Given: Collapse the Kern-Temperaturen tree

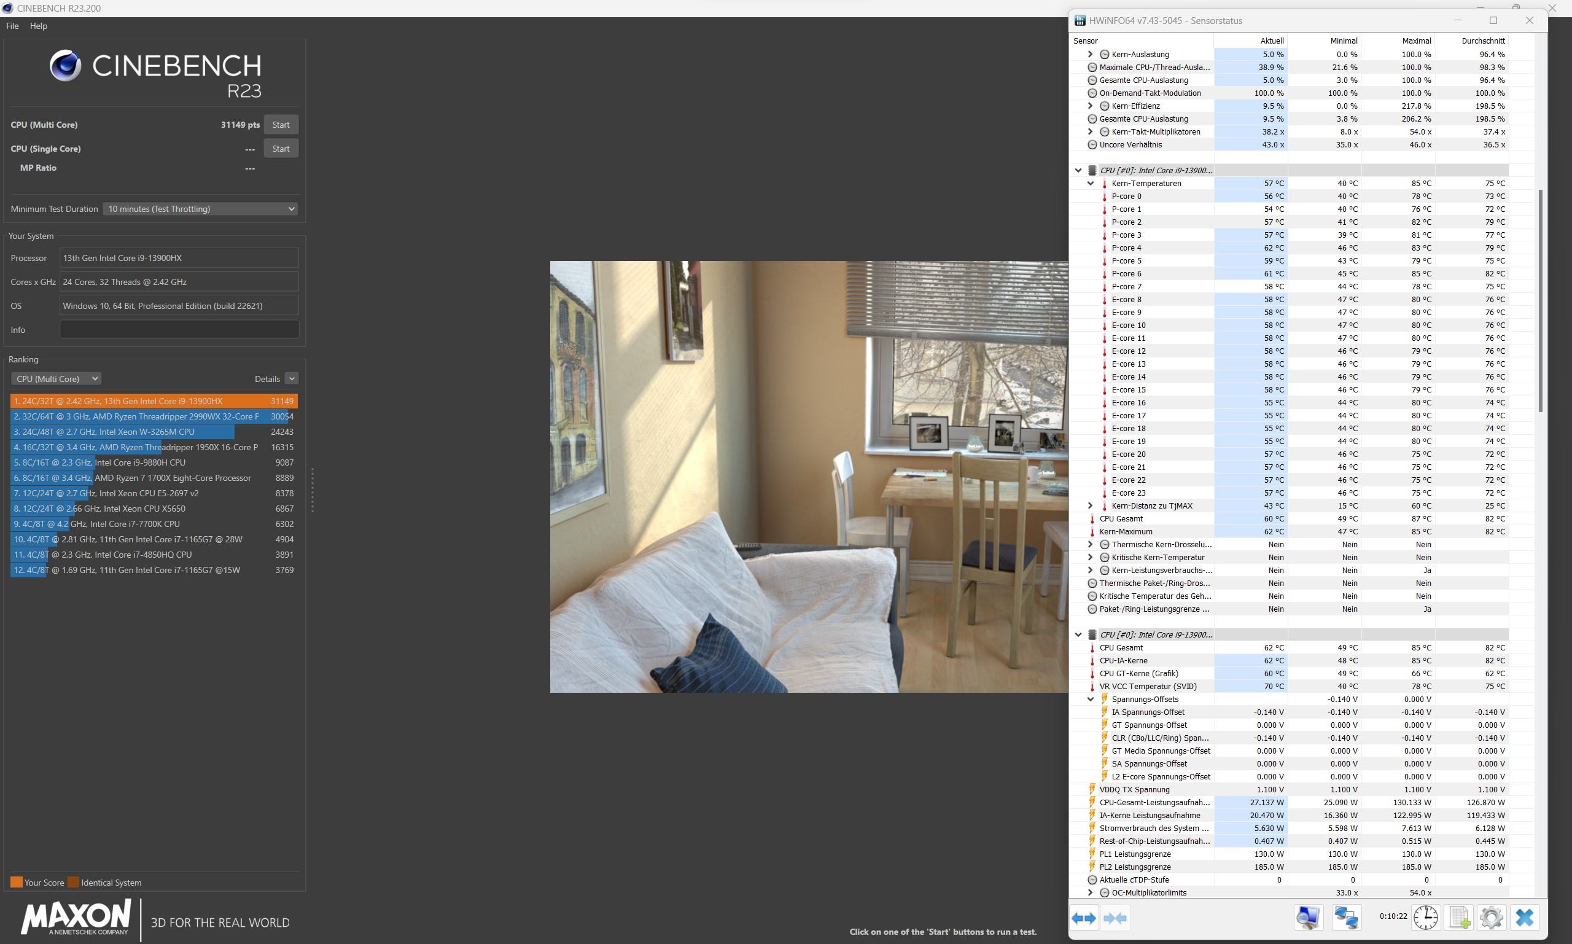Looking at the screenshot, I should 1090,183.
